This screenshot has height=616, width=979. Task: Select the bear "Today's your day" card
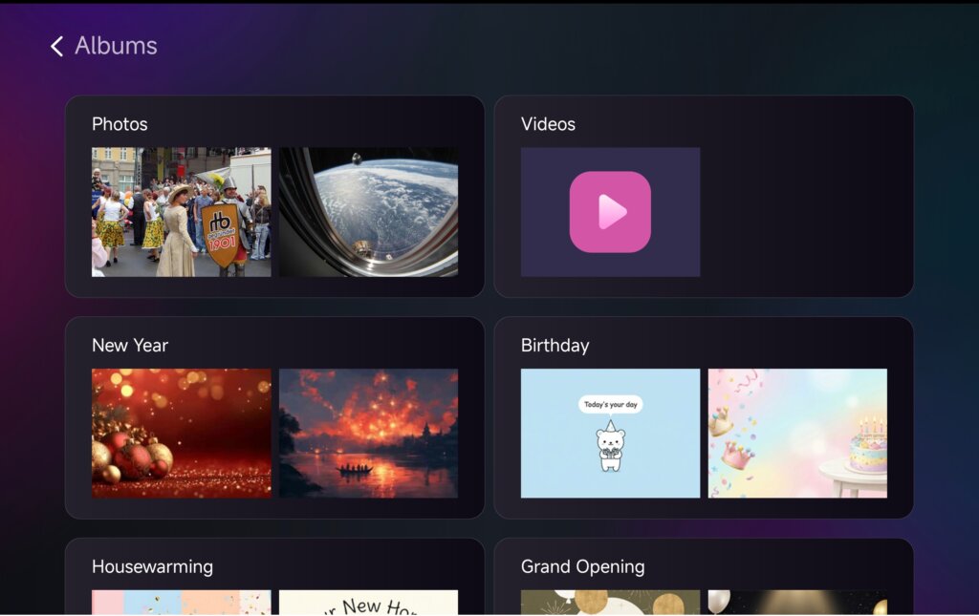click(x=610, y=433)
